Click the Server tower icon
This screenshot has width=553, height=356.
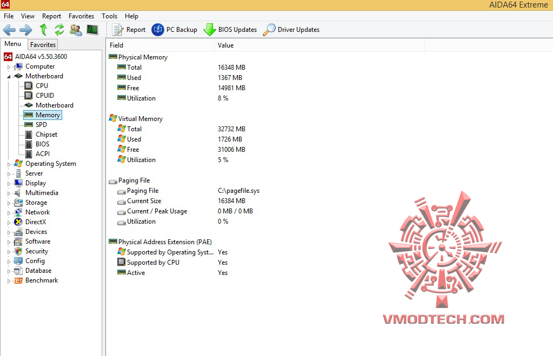(x=18, y=173)
